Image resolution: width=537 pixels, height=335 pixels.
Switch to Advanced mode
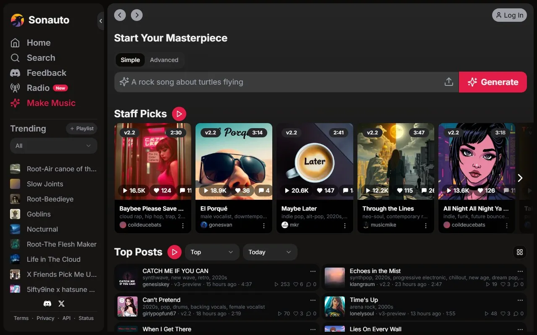pyautogui.click(x=164, y=60)
